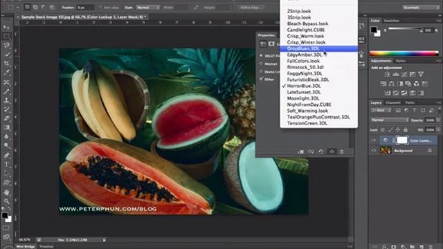The image size is (443, 249).
Task: Select the 3DLUT File radio button
Action: [x=261, y=56]
